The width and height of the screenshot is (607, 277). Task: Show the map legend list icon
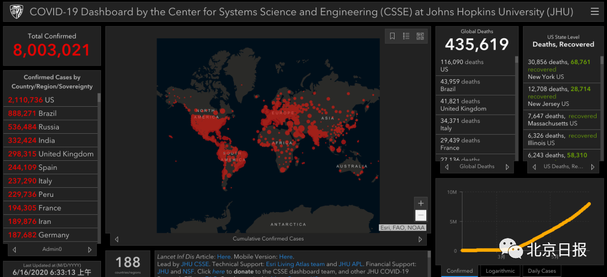point(406,36)
